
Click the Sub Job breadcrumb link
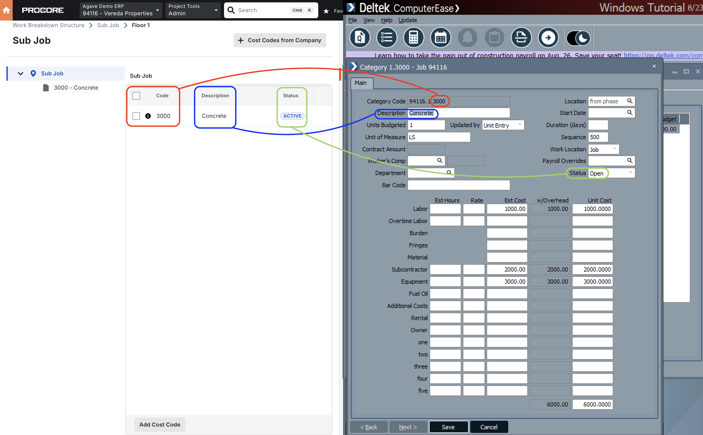(x=108, y=25)
